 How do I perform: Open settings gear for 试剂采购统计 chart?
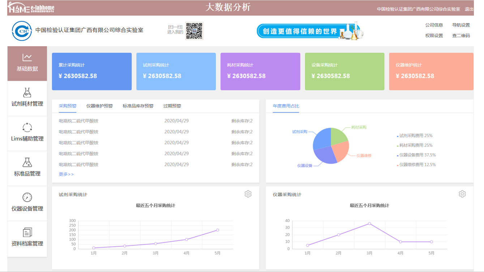248,194
